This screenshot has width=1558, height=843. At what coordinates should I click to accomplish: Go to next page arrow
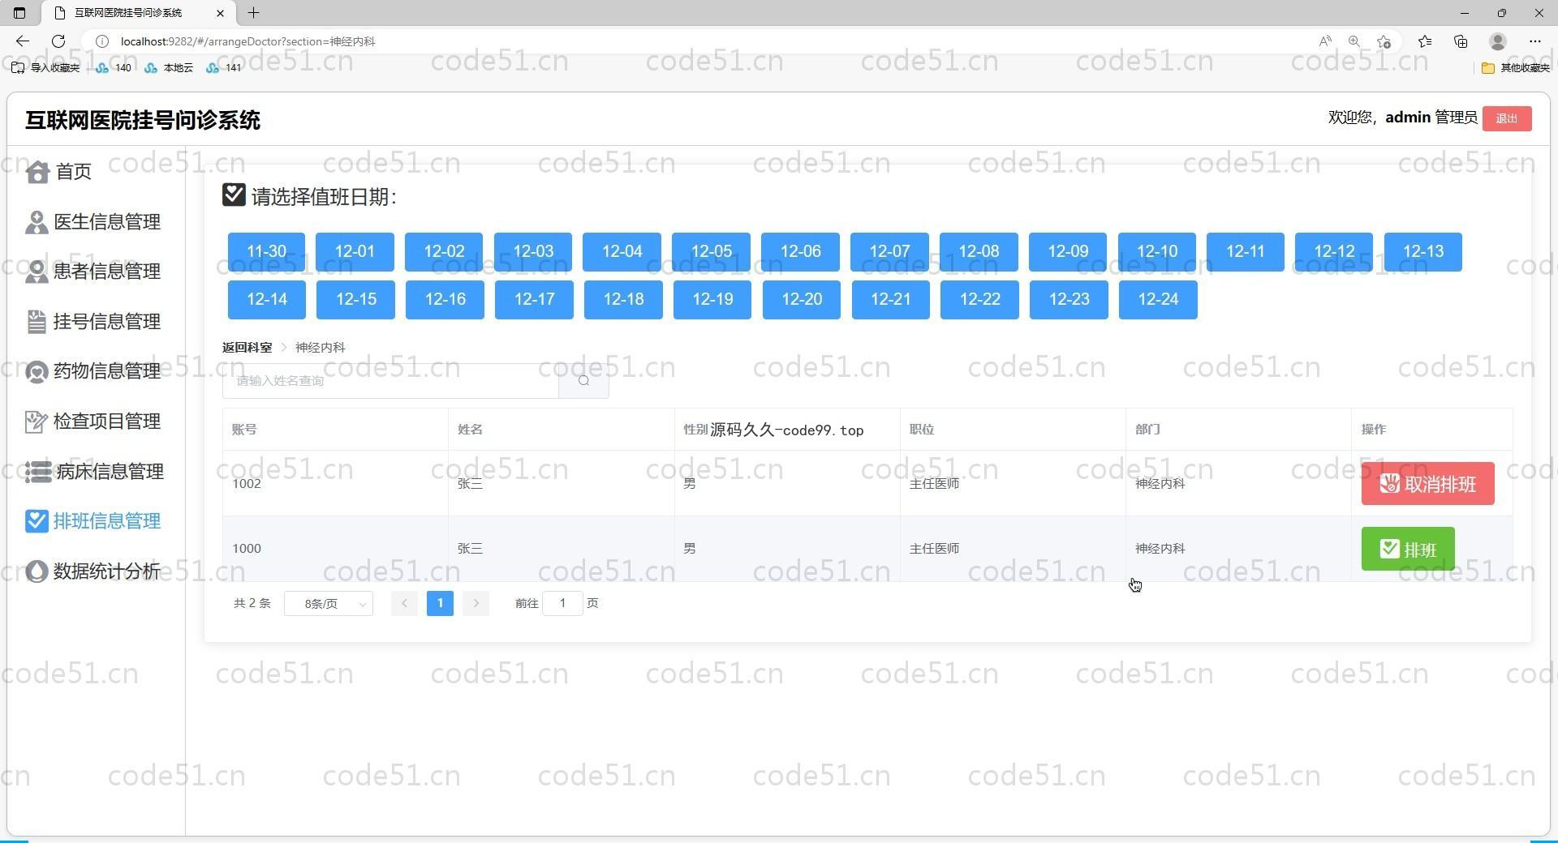point(476,604)
